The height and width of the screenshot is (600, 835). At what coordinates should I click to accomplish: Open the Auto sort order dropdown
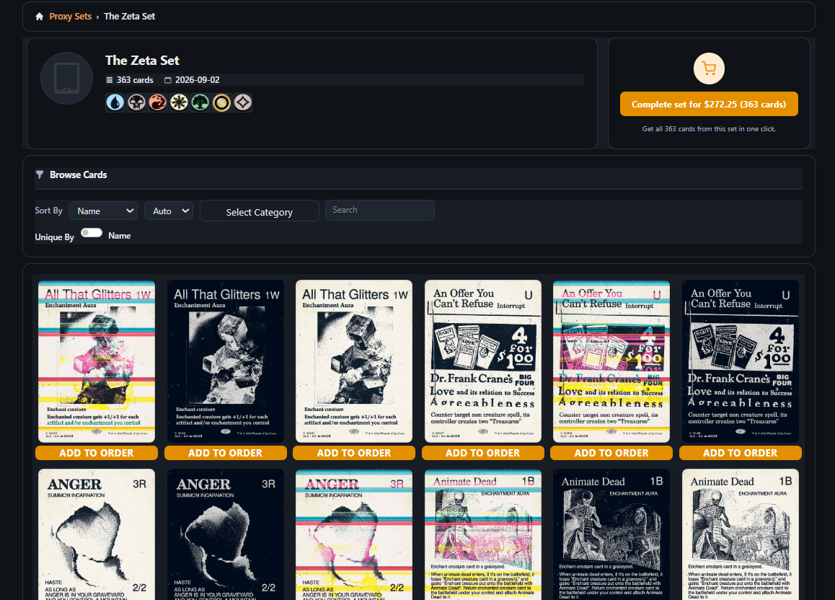[x=169, y=211]
